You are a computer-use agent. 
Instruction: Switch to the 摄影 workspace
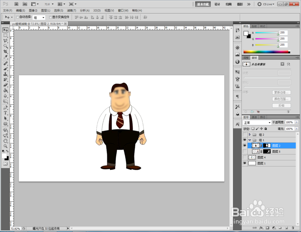click(240, 4)
